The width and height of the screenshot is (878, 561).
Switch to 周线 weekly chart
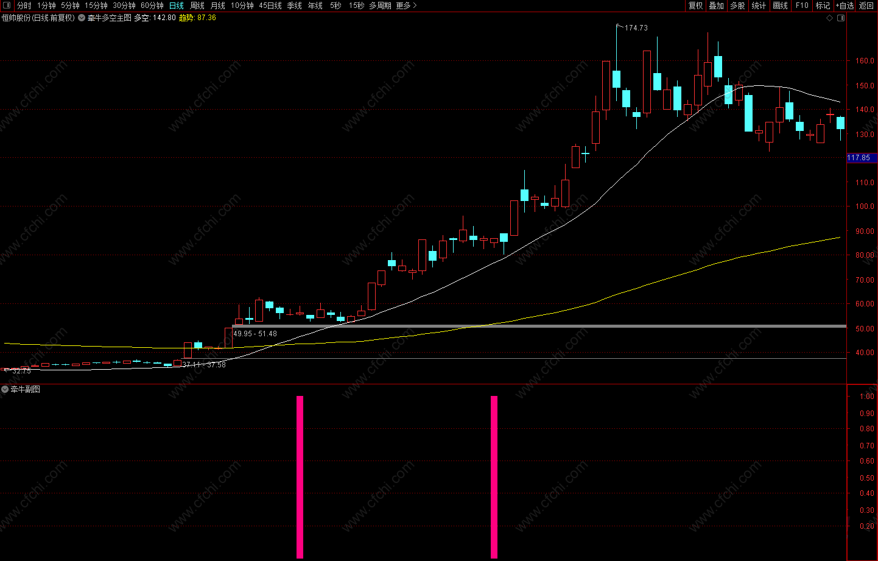[x=197, y=5]
